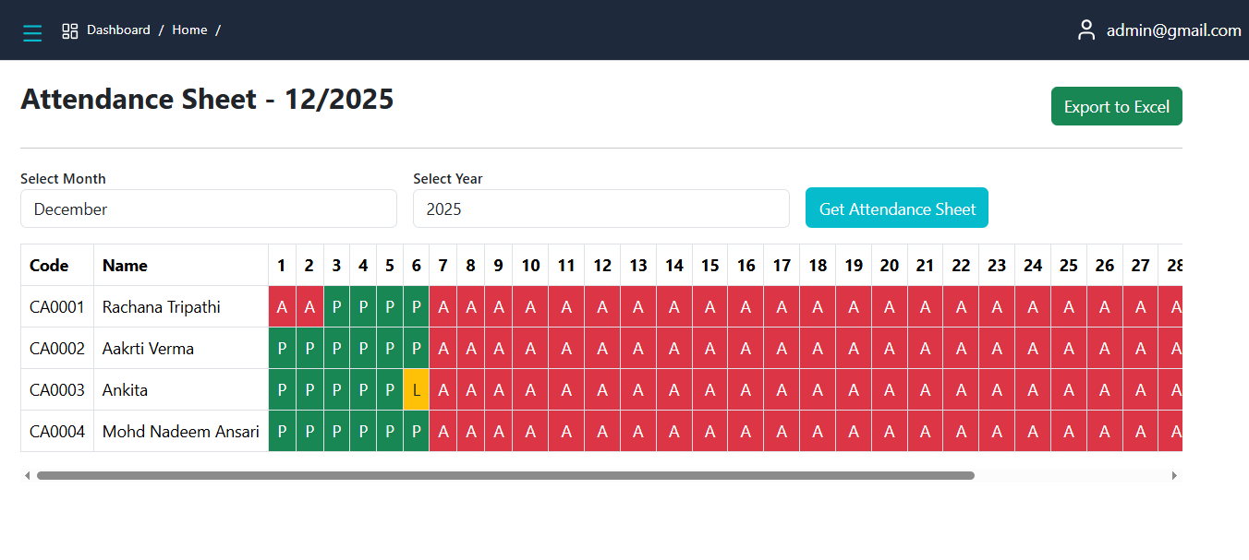Viewport: 1249px width, 560px height.
Task: Click the horizontal scrollbar thumb
Action: [x=505, y=476]
